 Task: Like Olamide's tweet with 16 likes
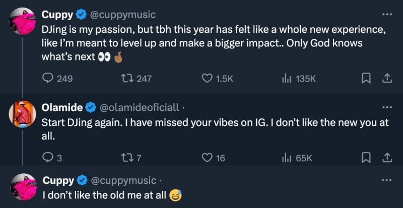207,158
